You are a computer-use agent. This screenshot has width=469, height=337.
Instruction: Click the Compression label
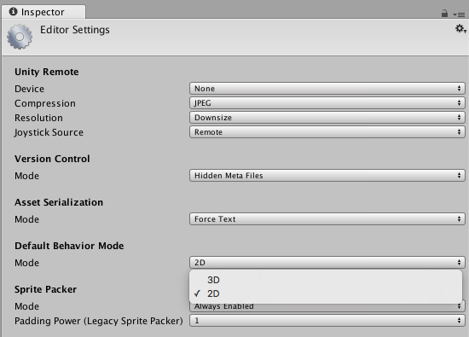(x=45, y=103)
